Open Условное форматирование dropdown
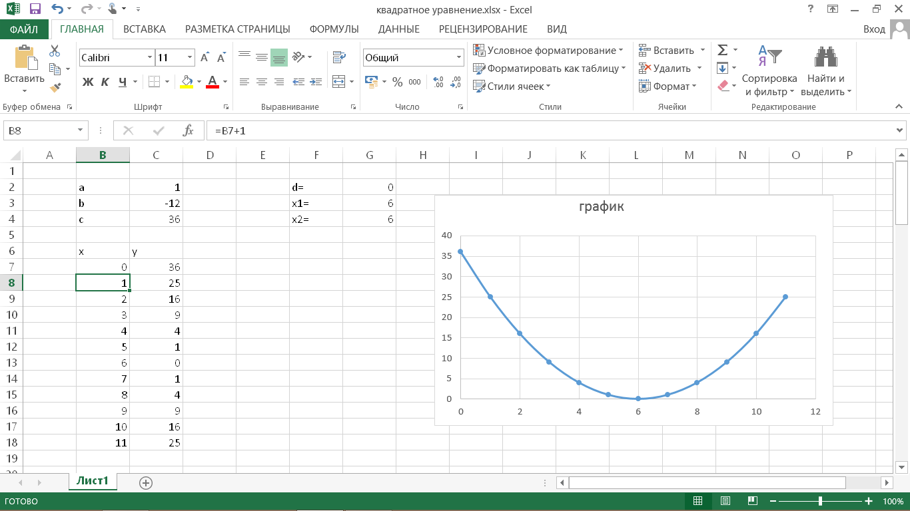910x511 pixels. point(548,51)
